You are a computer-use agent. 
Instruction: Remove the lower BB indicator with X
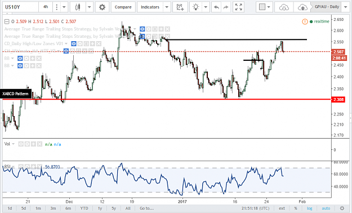(x=39, y=65)
